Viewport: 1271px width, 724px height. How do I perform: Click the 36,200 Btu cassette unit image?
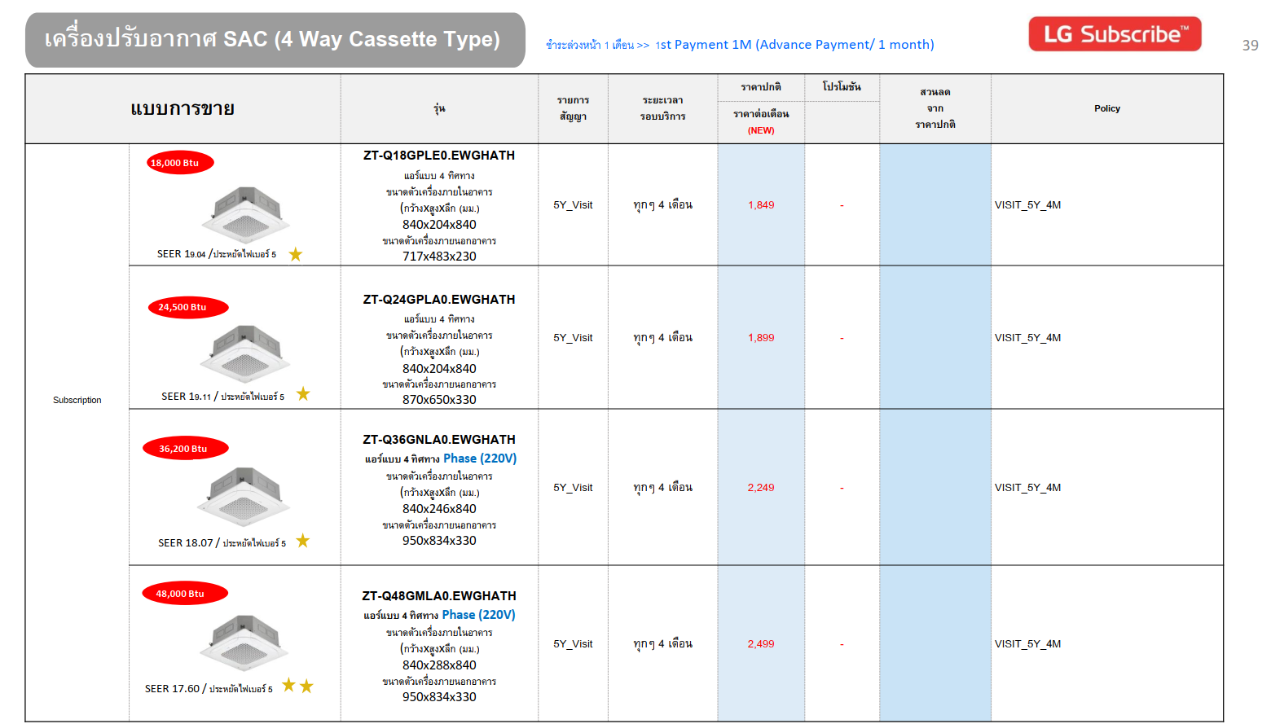tap(244, 496)
